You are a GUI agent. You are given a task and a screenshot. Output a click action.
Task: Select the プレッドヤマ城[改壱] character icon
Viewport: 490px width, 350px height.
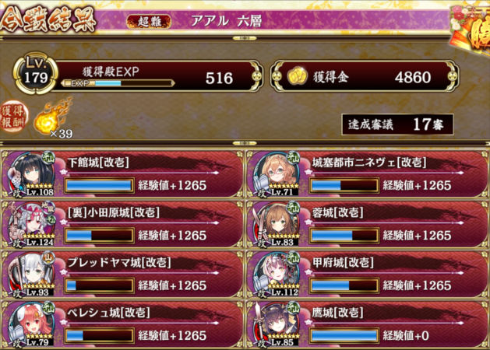click(x=31, y=275)
